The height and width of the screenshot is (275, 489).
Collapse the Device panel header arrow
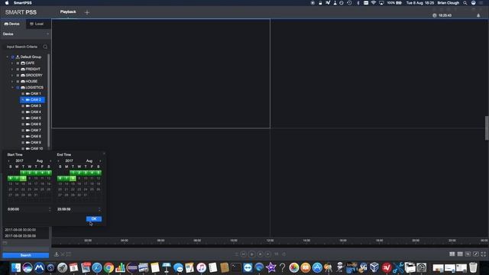(47, 34)
